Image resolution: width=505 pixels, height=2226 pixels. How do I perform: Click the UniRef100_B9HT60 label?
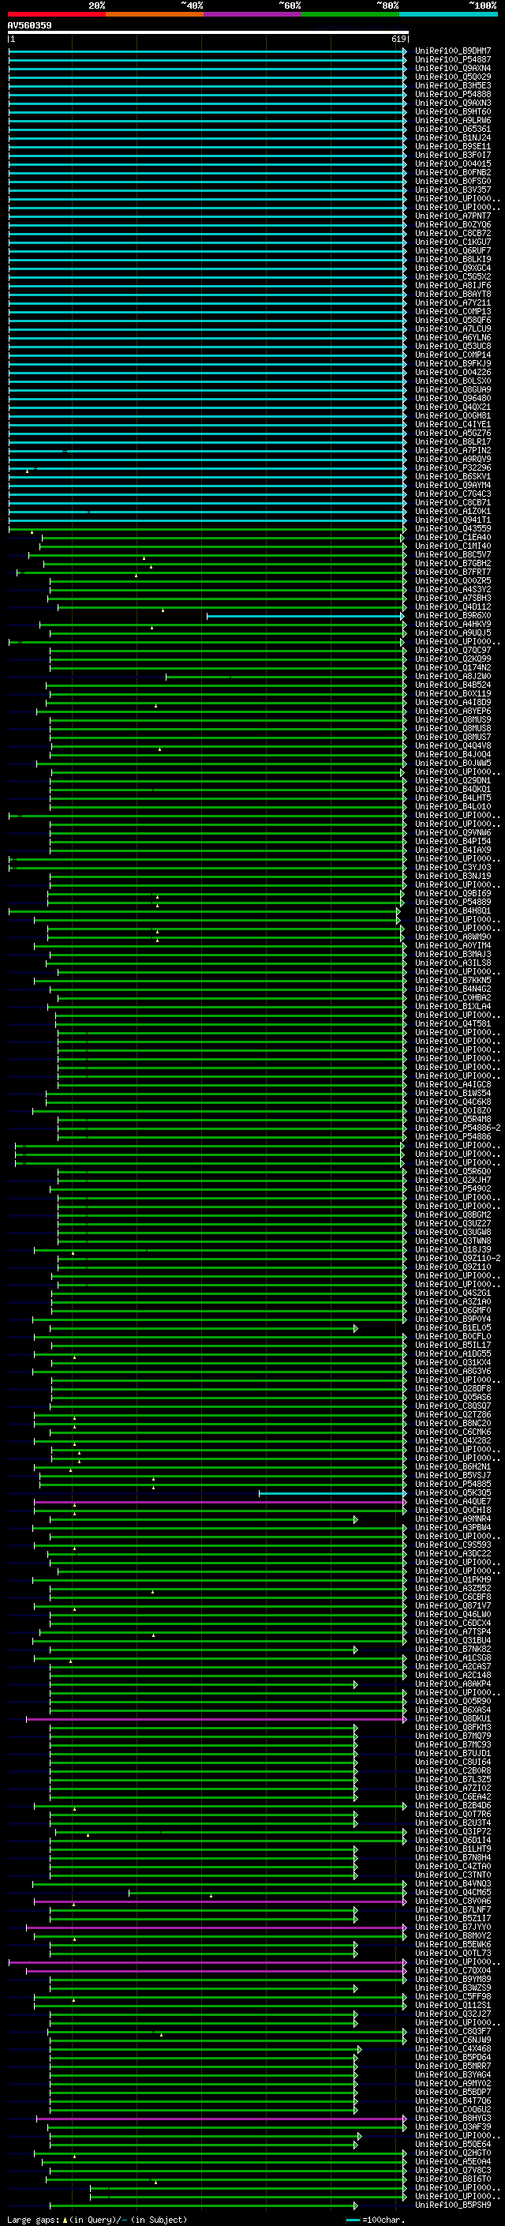[453, 112]
